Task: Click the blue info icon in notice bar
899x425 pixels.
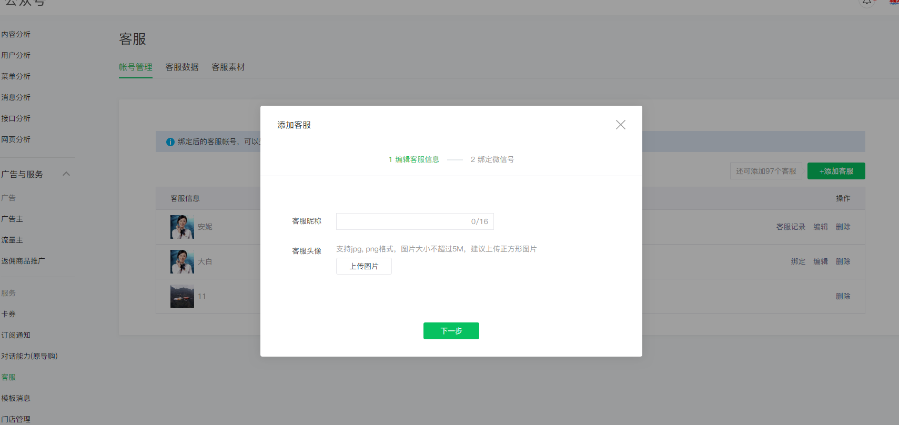Action: [170, 142]
